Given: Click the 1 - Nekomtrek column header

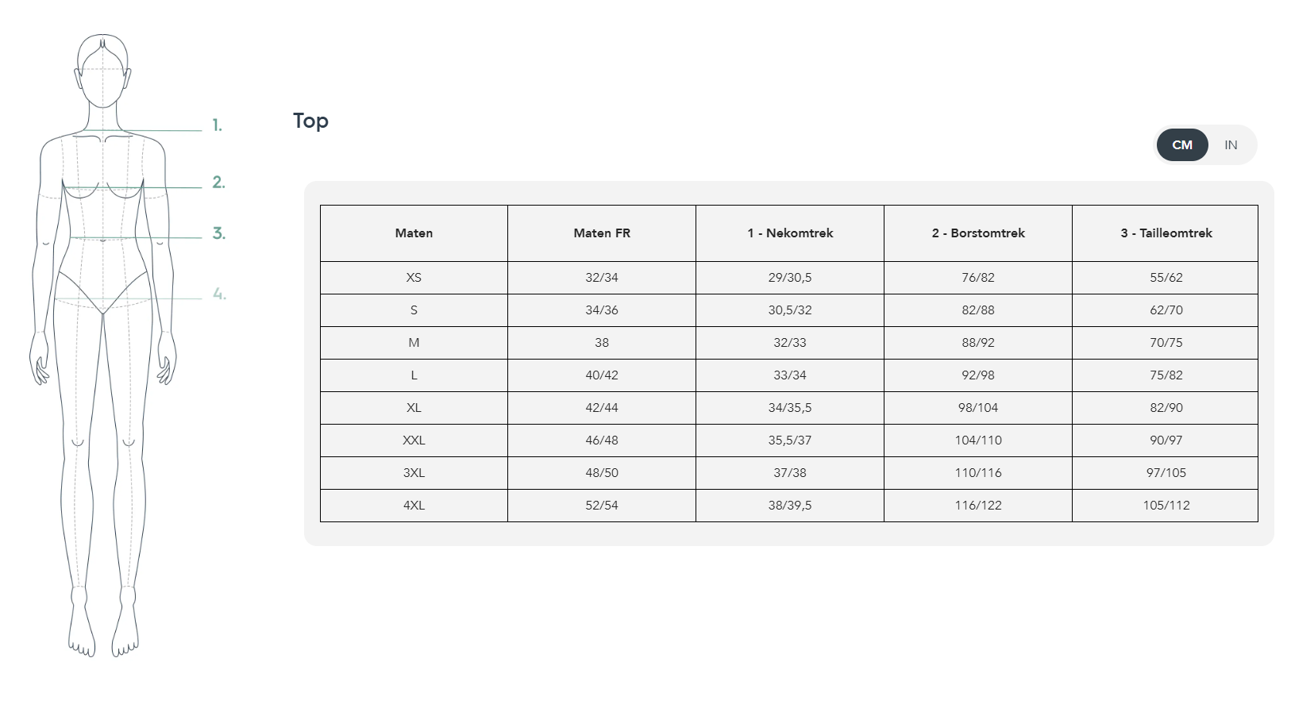Looking at the screenshot, I should coord(790,233).
